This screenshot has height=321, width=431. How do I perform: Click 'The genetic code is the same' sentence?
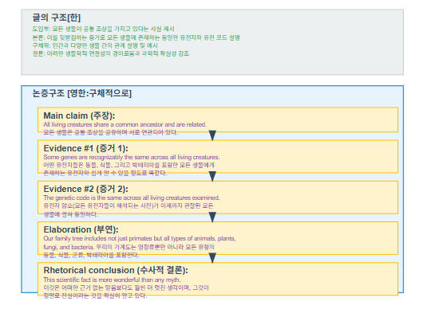(x=132, y=198)
